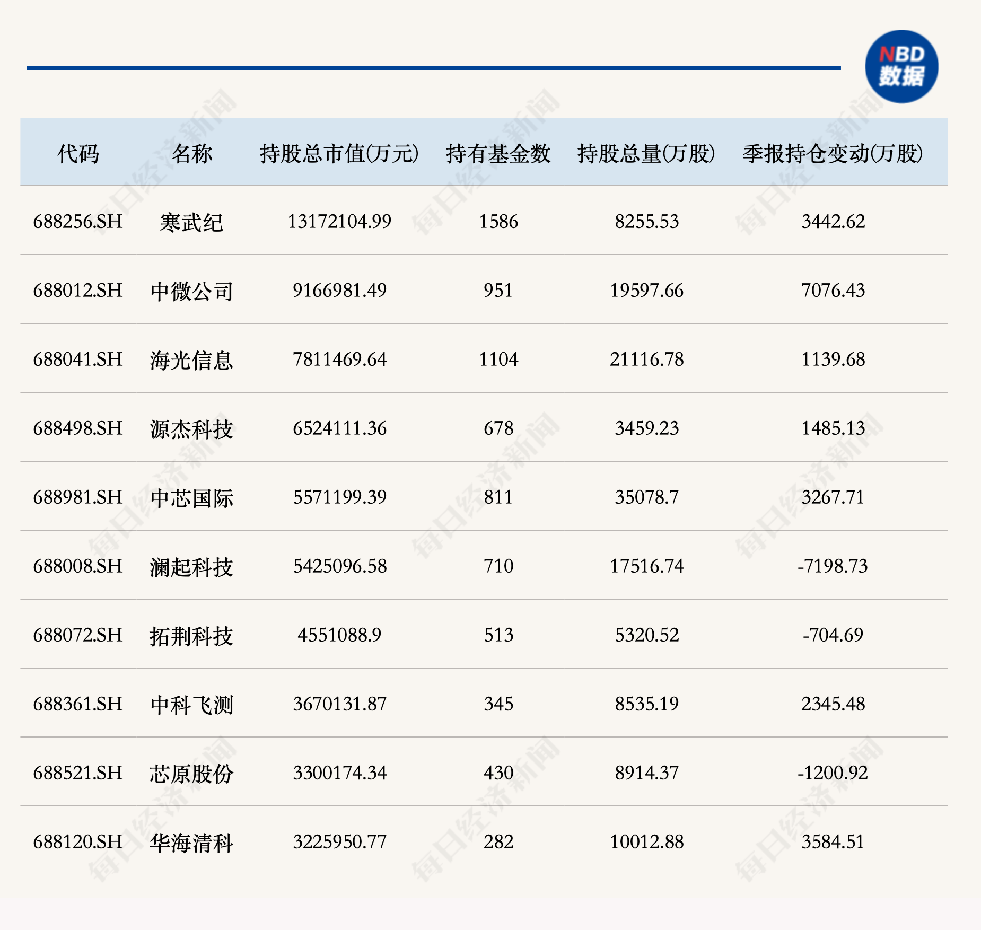Select holding volume 8914.37
The width and height of the screenshot is (981, 930).
tap(647, 773)
